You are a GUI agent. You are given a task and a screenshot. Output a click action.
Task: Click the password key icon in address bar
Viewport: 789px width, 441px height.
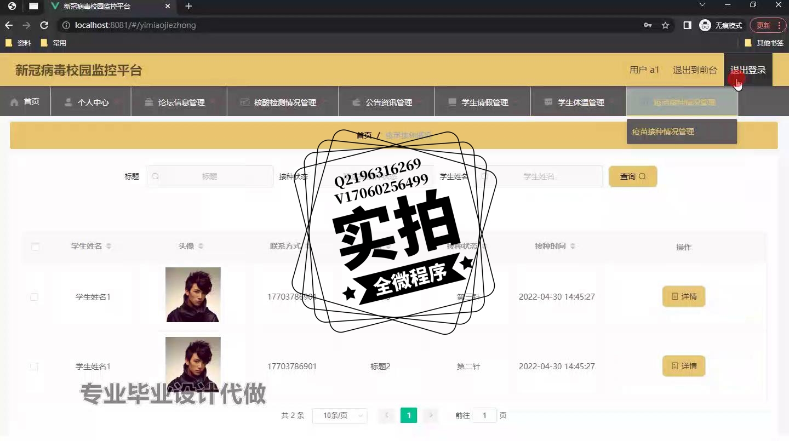pyautogui.click(x=648, y=25)
